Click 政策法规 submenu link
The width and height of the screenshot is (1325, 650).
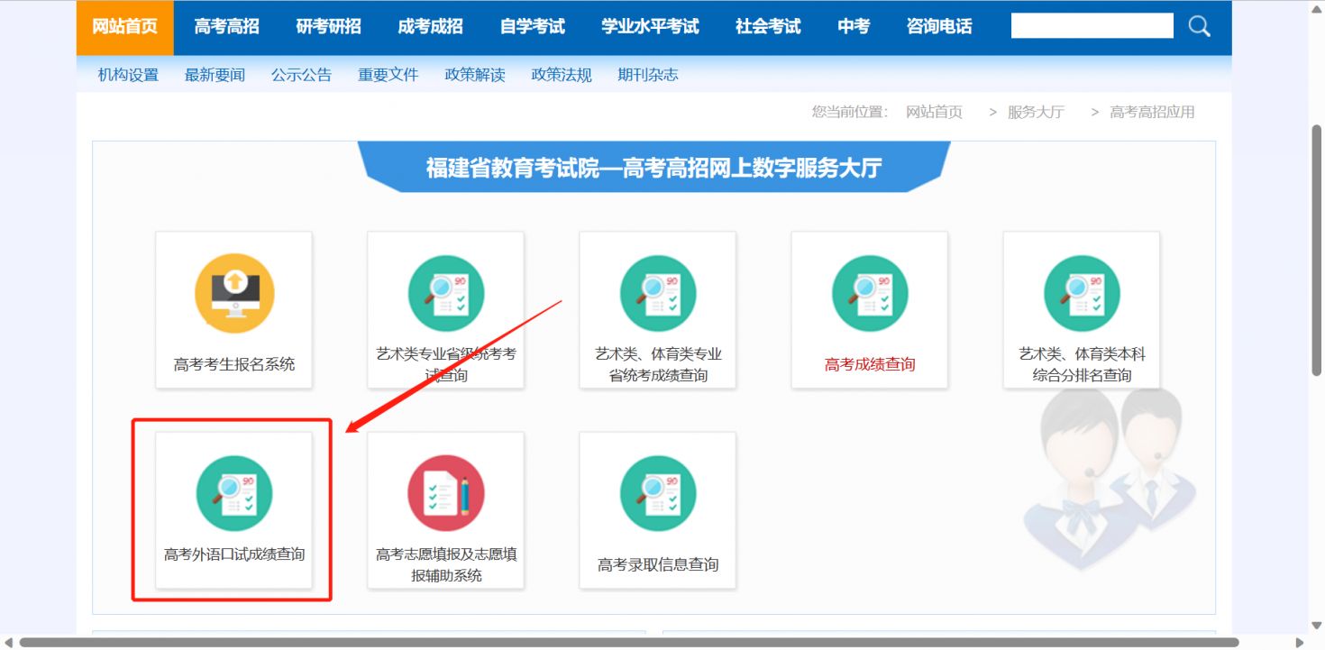[x=562, y=75]
